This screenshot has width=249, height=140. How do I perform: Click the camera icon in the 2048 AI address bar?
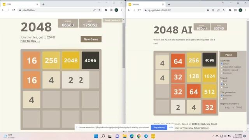click(x=208, y=10)
